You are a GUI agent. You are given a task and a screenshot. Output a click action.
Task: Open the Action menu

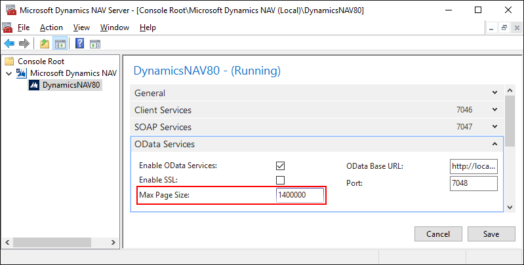pyautogui.click(x=51, y=27)
